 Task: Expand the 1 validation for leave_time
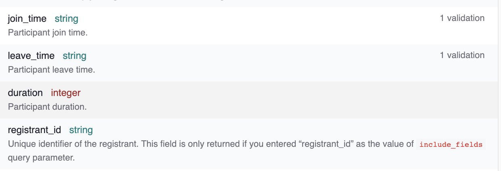point(462,55)
